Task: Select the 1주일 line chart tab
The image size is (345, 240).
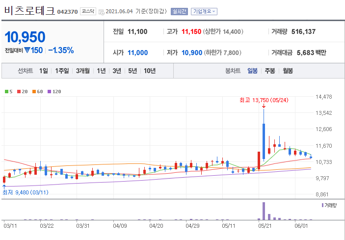Action: pos(62,71)
